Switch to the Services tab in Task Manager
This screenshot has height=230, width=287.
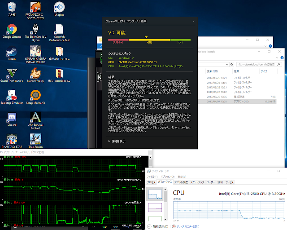click(x=229, y=182)
